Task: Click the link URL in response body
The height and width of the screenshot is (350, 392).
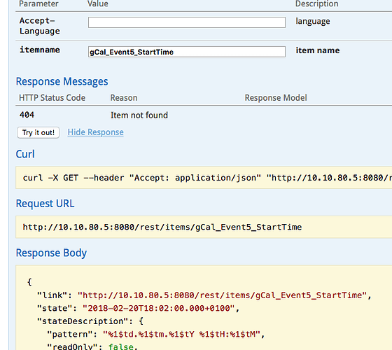Action: (x=222, y=295)
